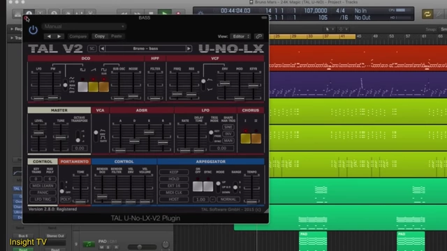Click the octave transpose value field
Viewport: 447px width, 251px height.
80,149
